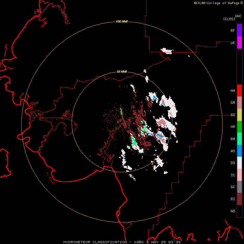The height and width of the screenshot is (244, 244).
Task: Click the HA legend label
Action: 233,91
